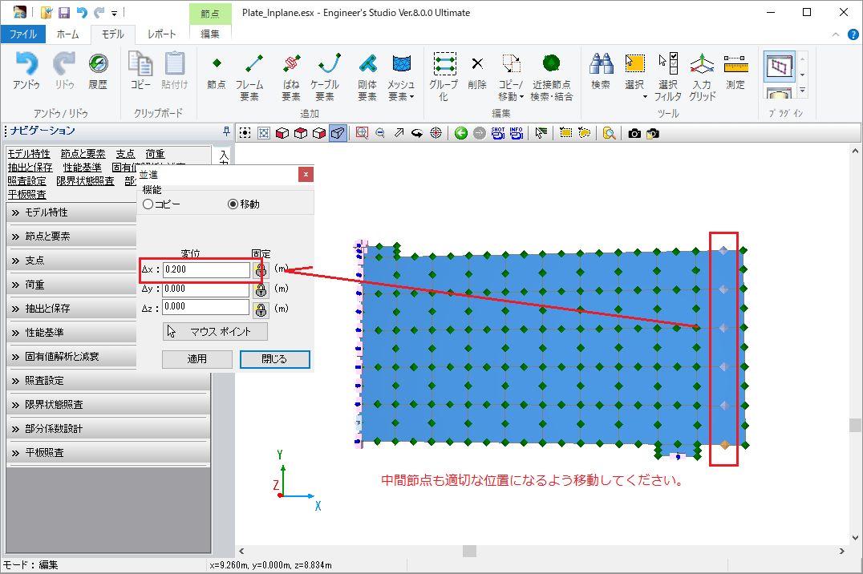Click the save icon in the quick access toolbar

(x=64, y=12)
